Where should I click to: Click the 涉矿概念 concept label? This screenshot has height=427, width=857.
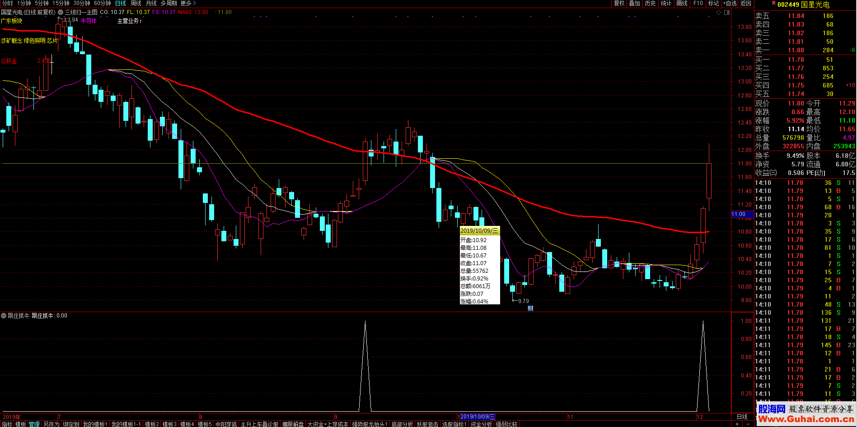coord(12,41)
